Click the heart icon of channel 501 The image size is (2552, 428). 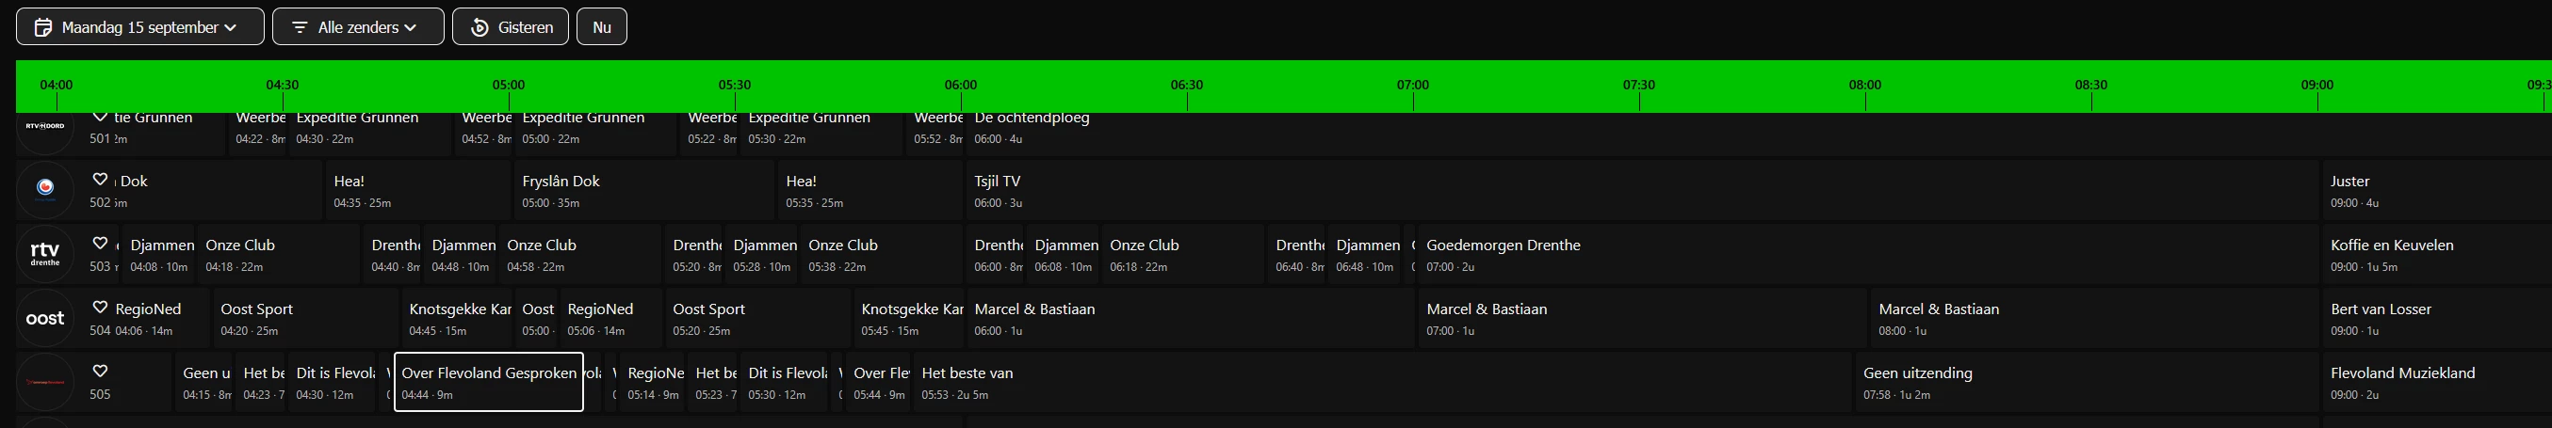pos(100,117)
